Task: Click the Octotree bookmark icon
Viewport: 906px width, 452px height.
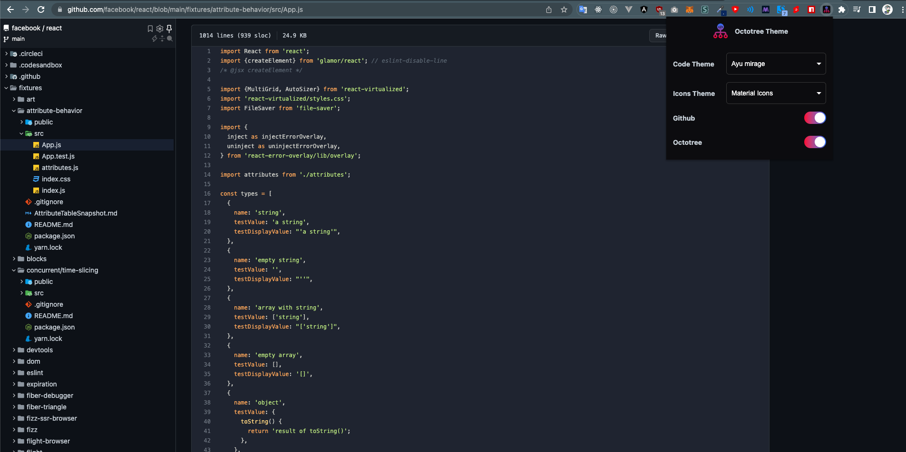Action: point(150,28)
